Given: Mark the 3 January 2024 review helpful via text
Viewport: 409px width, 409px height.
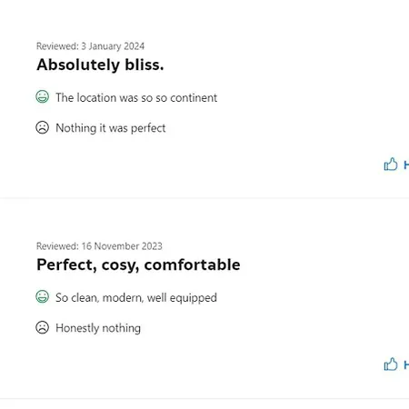Looking at the screenshot, I should pyautogui.click(x=406, y=165).
